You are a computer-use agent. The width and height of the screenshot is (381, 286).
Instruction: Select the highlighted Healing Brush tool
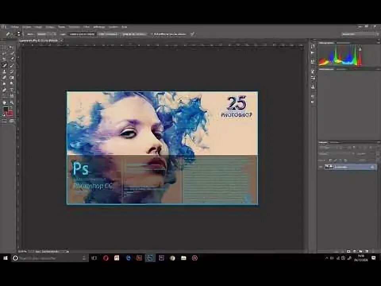coord(4,65)
